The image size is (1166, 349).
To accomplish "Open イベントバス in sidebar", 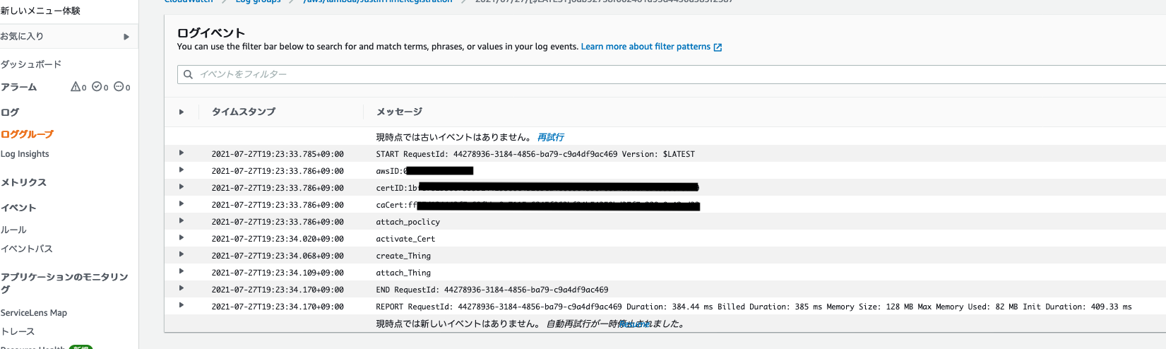I will tap(26, 249).
